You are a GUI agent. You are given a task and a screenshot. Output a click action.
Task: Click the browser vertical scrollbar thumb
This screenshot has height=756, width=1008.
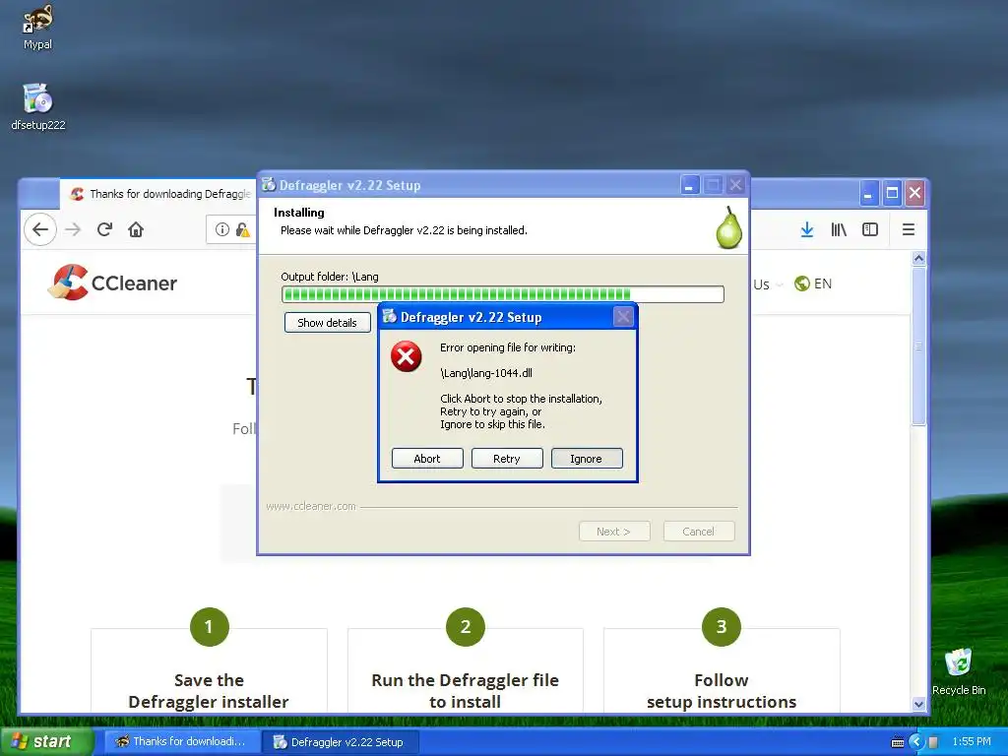[x=918, y=346]
